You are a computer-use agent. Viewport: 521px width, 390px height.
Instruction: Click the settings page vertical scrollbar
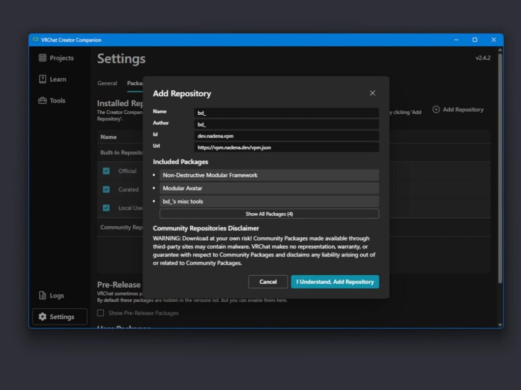click(x=500, y=168)
